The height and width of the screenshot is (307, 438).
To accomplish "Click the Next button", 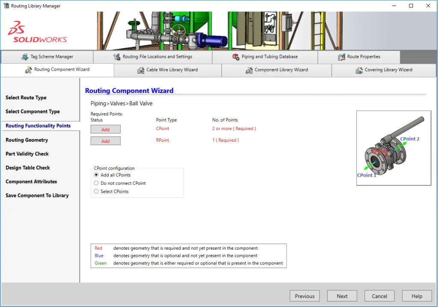I will (342, 296).
